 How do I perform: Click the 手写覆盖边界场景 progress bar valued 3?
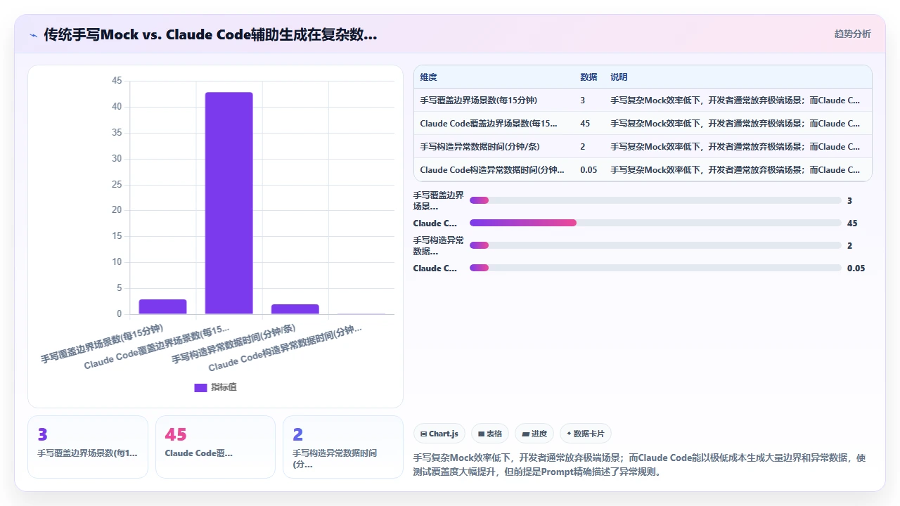pyautogui.click(x=655, y=200)
